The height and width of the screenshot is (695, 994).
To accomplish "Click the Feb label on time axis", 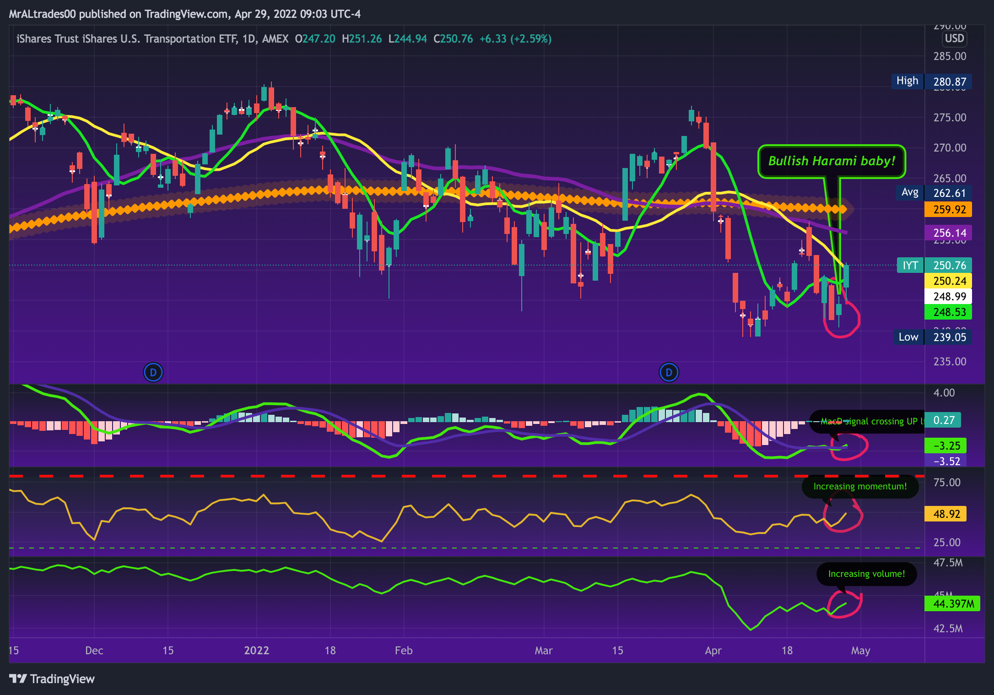I will click(x=404, y=651).
